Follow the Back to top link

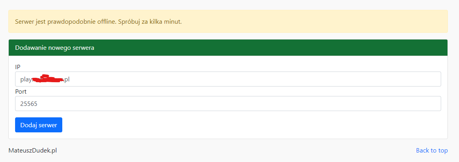tap(432, 150)
